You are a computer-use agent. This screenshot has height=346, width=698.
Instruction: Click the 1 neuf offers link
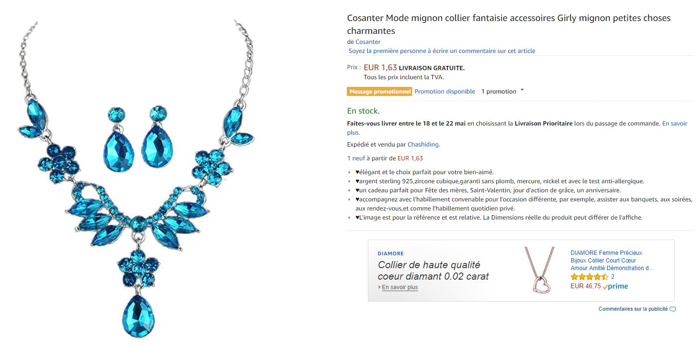pyautogui.click(x=355, y=158)
